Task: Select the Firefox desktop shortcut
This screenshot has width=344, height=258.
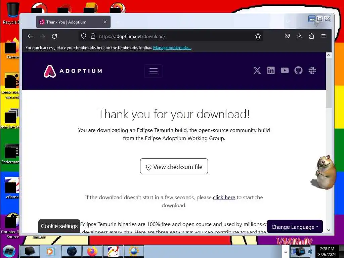Action: (x=12, y=49)
